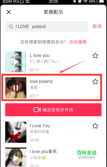The width and height of the screenshot is (107, 167).
Task: Click the search magnifier icon
Action: click(x=11, y=27)
